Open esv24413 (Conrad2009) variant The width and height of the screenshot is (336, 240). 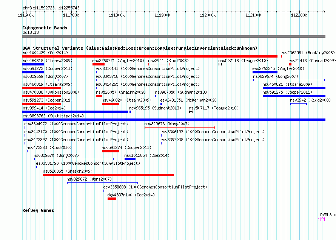[x=312, y=61]
